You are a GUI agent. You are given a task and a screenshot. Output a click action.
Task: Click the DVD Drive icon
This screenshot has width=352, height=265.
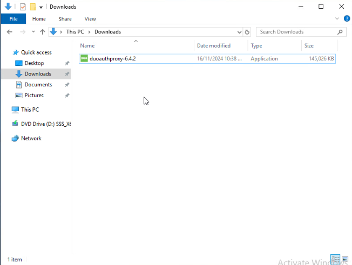tap(15, 124)
